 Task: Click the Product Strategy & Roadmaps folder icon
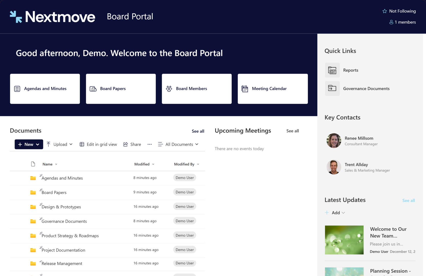(x=33, y=236)
